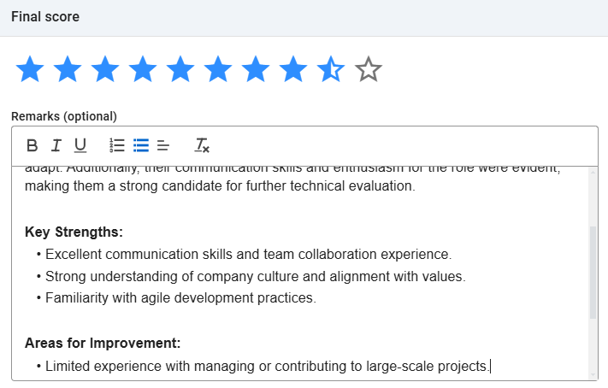The image size is (608, 388).
Task: Toggle bold formatting in remarks toolbar
Action: tap(32, 145)
